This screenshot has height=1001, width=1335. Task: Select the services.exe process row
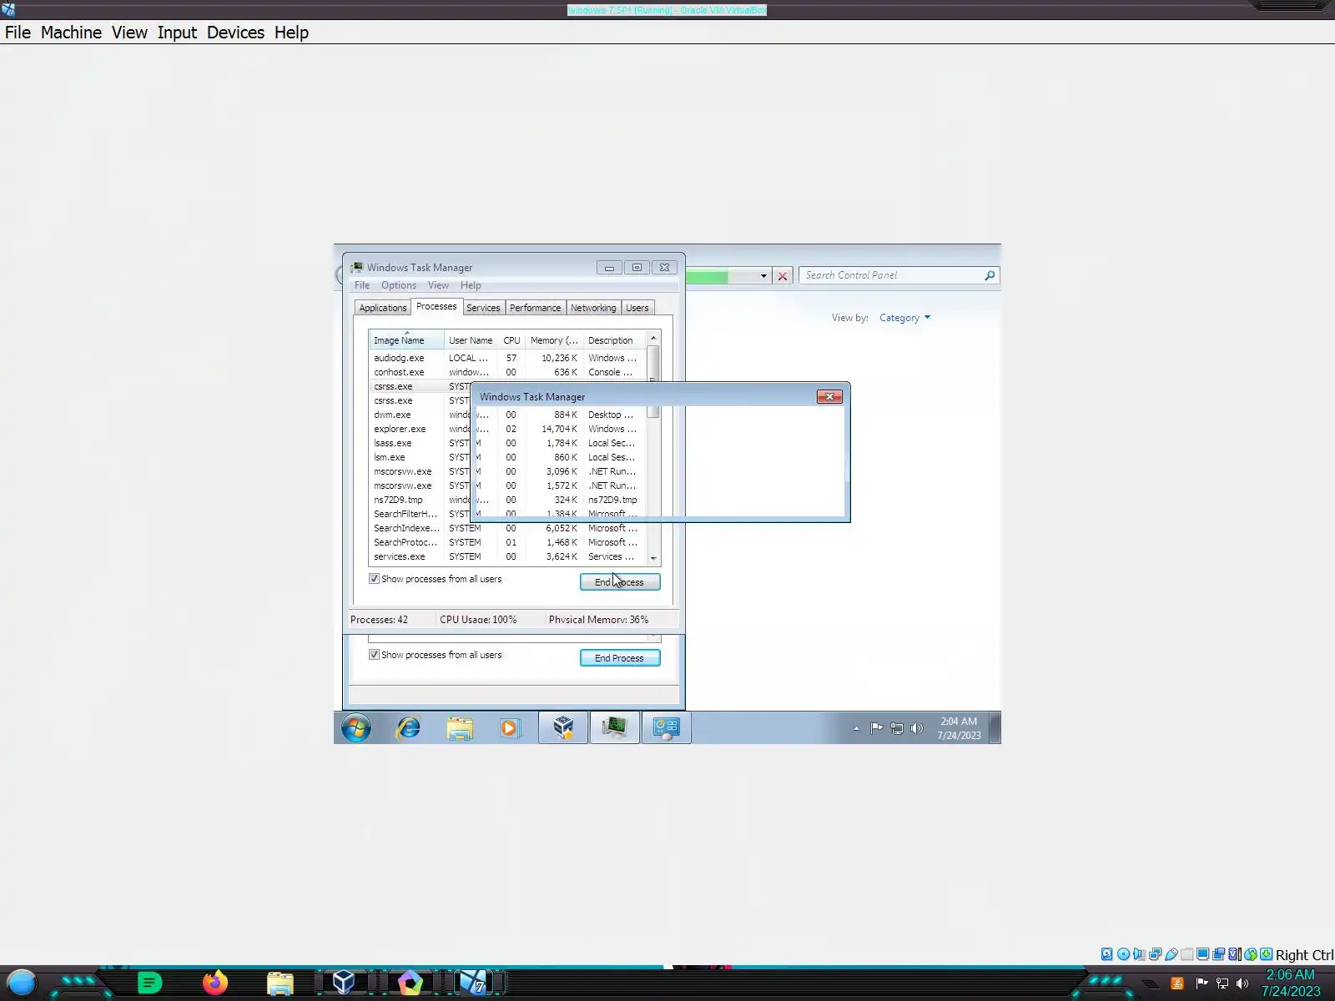click(507, 556)
